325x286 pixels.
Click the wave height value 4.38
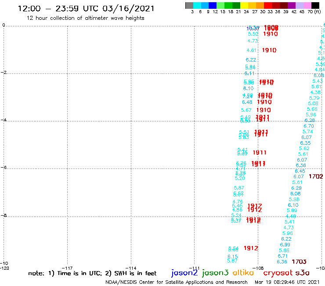pos(315,92)
